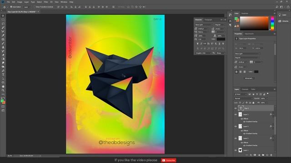Click the font size field in Character panel
Image resolution: width=291 pixels, height=163 pixels.
click(x=203, y=29)
